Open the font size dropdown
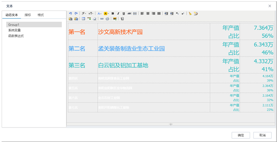Viewport: 277px width, 142px height. point(91,13)
